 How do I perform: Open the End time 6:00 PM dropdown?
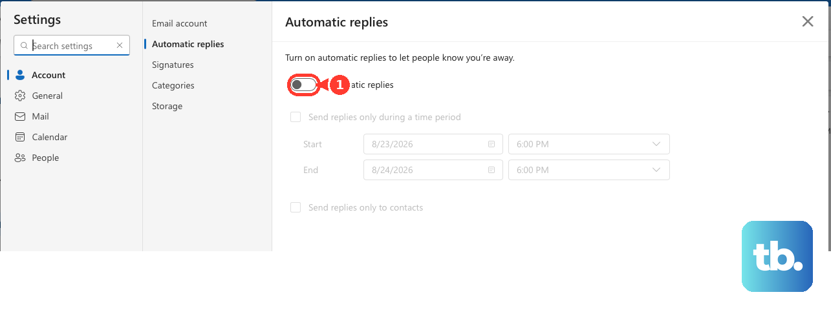coord(589,170)
